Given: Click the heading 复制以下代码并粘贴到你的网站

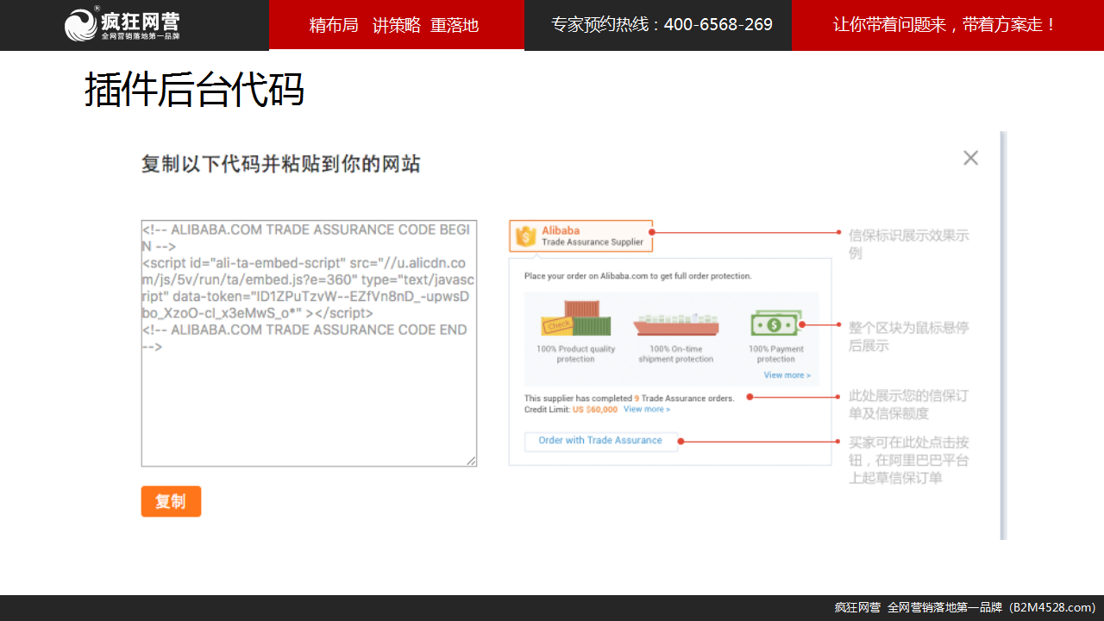Looking at the screenshot, I should click(280, 164).
